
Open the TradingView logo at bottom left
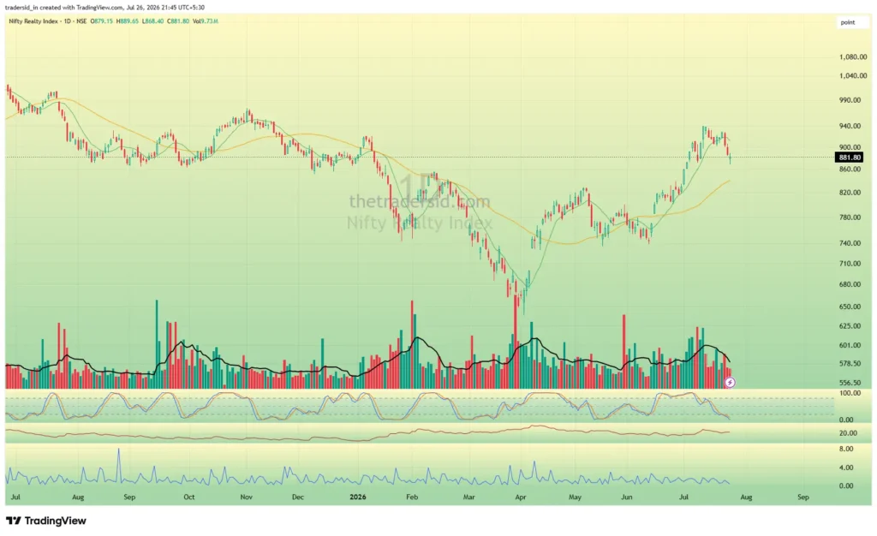click(x=46, y=521)
